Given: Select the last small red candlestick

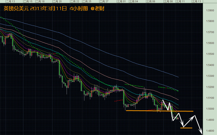Looking at the screenshot, I should tap(178, 118).
